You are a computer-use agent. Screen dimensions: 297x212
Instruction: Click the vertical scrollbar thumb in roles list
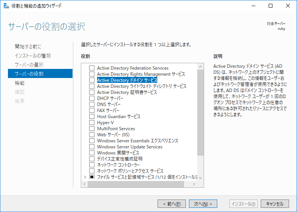[200, 113]
